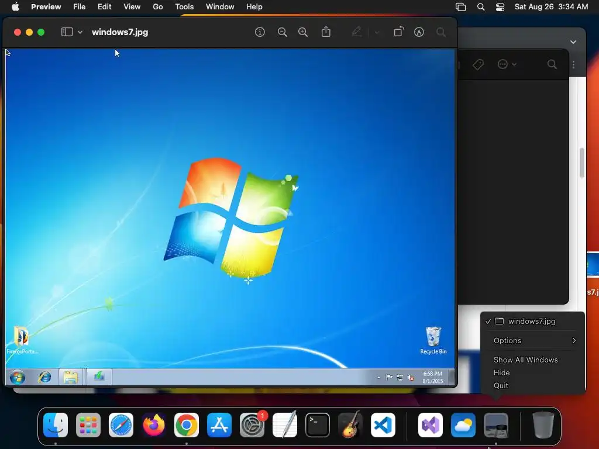The height and width of the screenshot is (449, 599).
Task: Open TextEdit from the Dock
Action: point(285,425)
